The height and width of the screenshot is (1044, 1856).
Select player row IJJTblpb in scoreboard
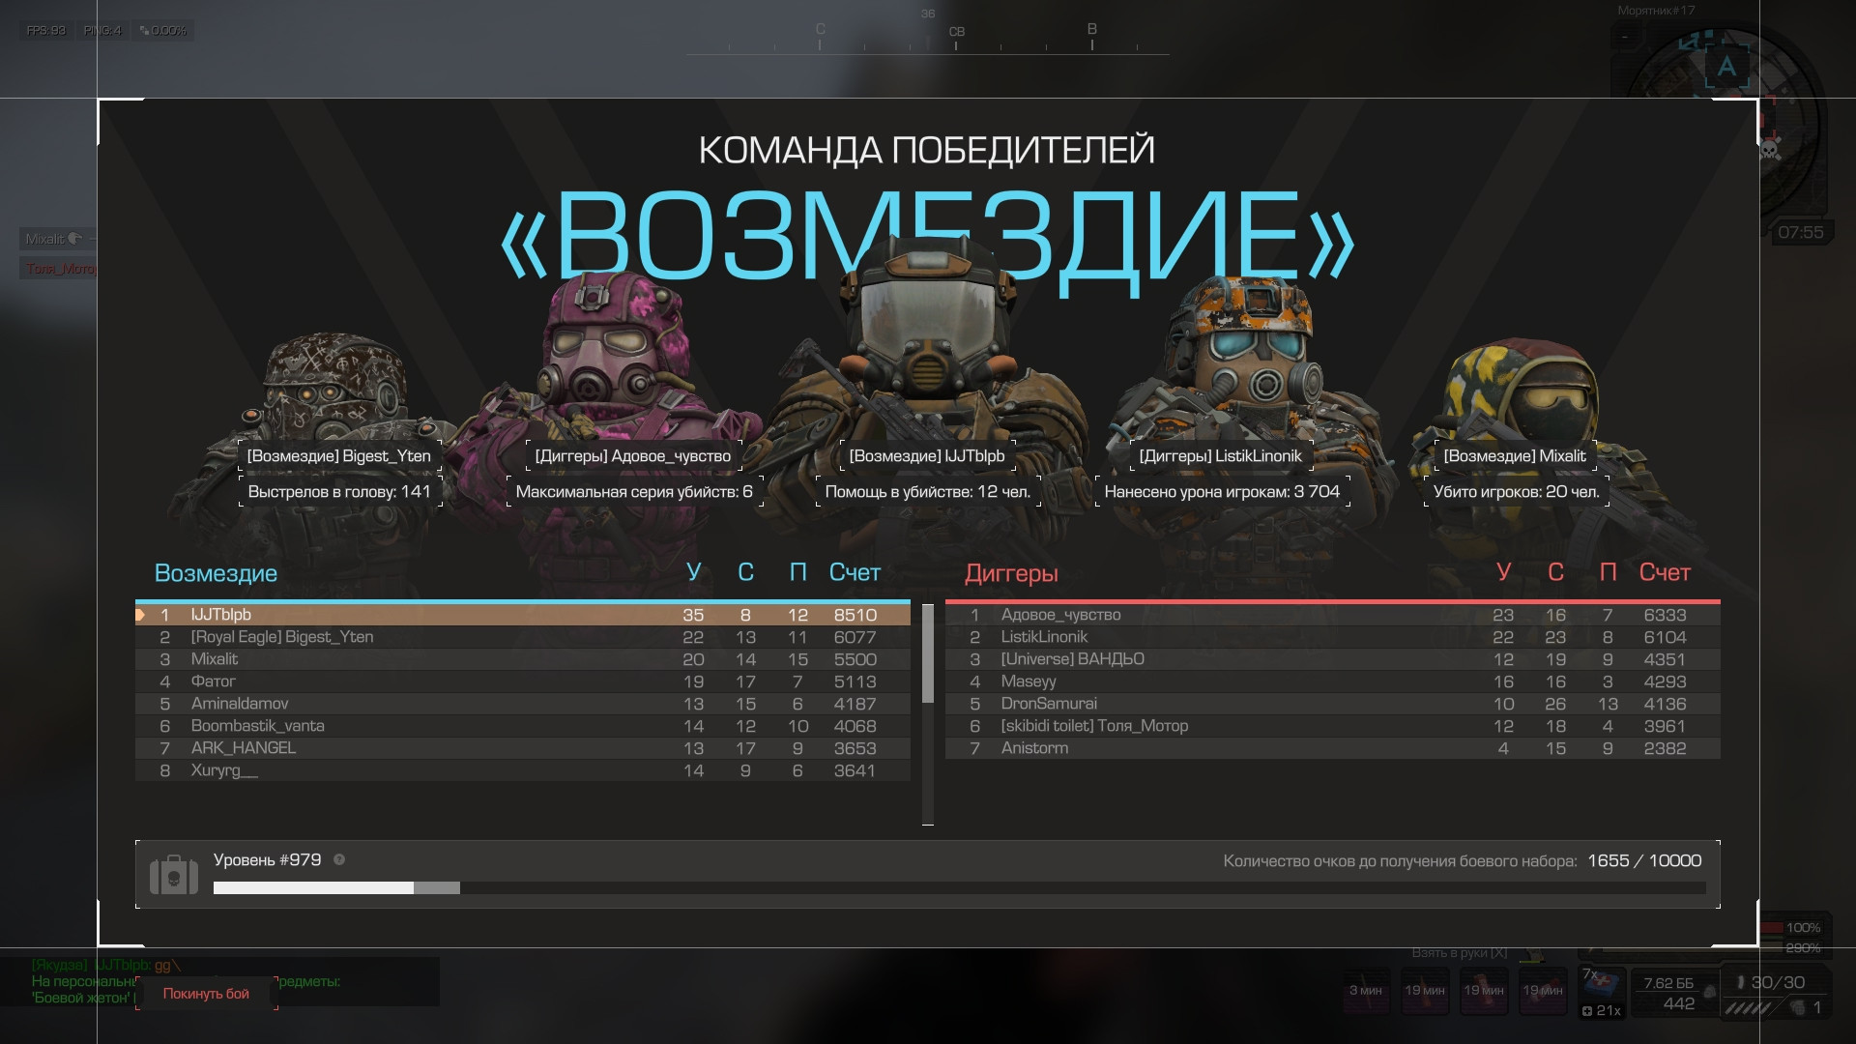522,615
